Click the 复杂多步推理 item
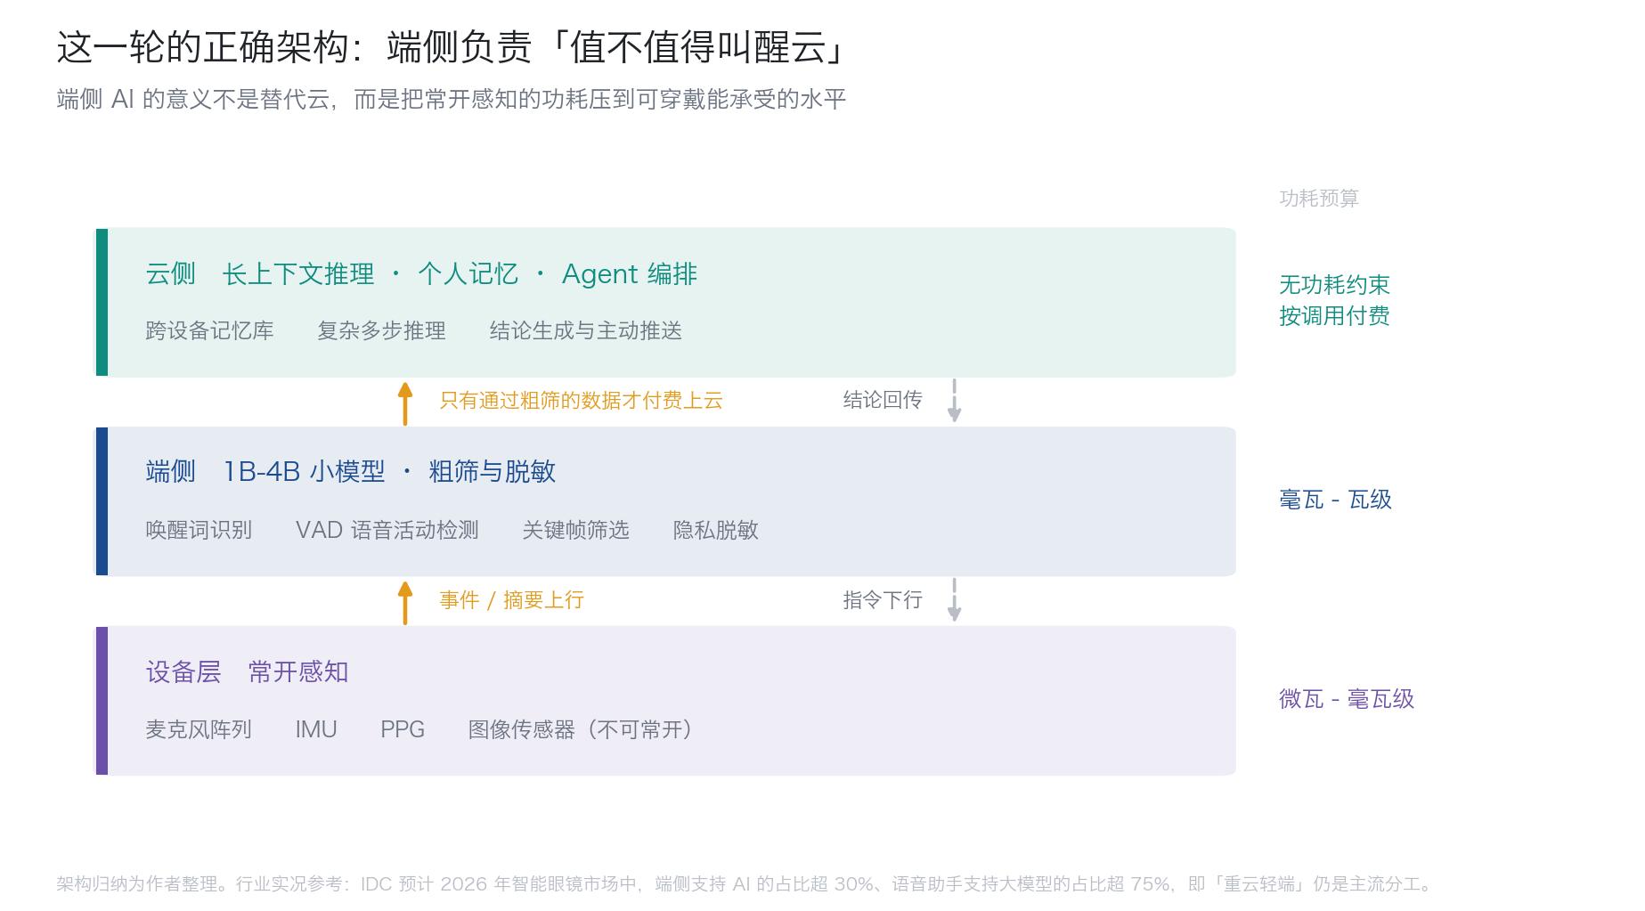 tap(381, 330)
